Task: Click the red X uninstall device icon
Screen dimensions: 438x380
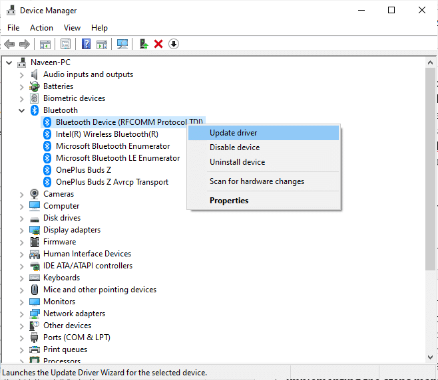Action: pos(158,44)
